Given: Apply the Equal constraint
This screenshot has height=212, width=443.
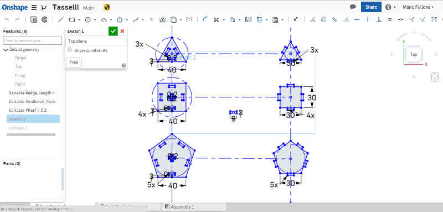Looking at the screenshot, I should (390, 19).
